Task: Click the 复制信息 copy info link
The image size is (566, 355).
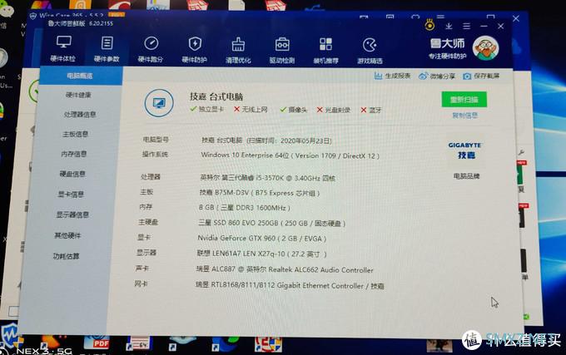Action: click(465, 116)
